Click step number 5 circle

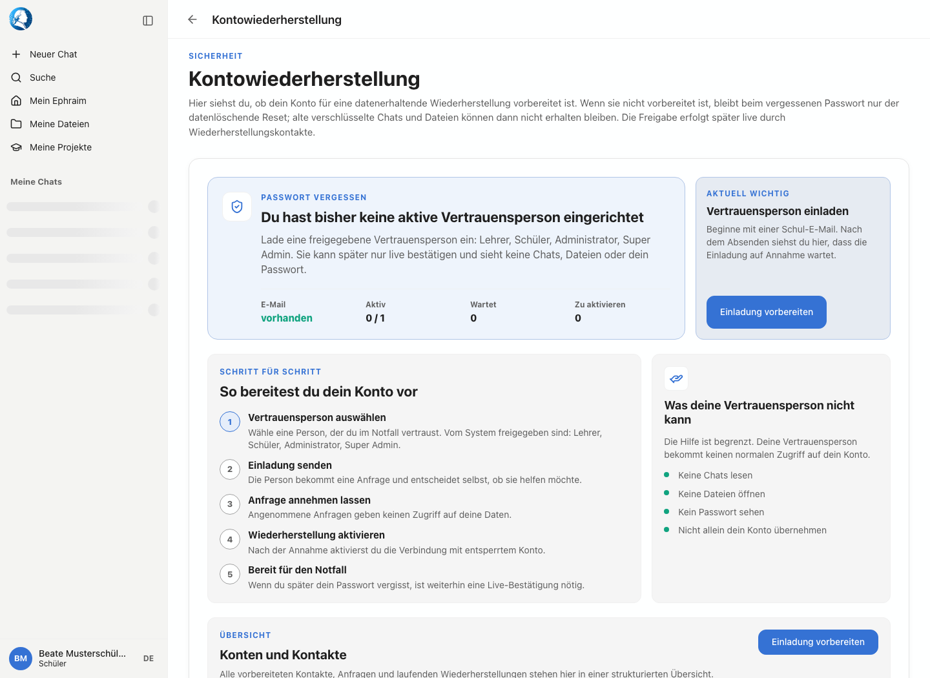pyautogui.click(x=230, y=574)
